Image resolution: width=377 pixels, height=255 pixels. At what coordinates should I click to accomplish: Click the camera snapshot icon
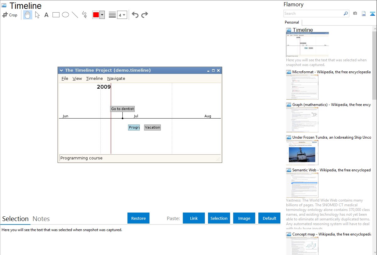pyautogui.click(x=355, y=14)
